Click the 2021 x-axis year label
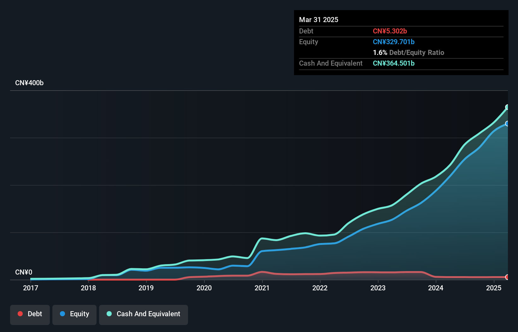Screen dimensions: 518x332 (262, 288)
